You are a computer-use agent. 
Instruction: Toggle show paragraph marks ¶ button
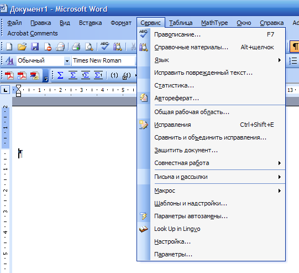click(295, 47)
